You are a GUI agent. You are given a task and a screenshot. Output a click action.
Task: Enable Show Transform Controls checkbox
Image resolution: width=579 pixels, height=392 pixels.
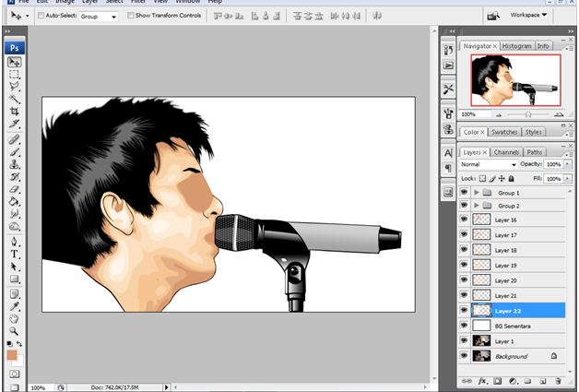(x=130, y=16)
